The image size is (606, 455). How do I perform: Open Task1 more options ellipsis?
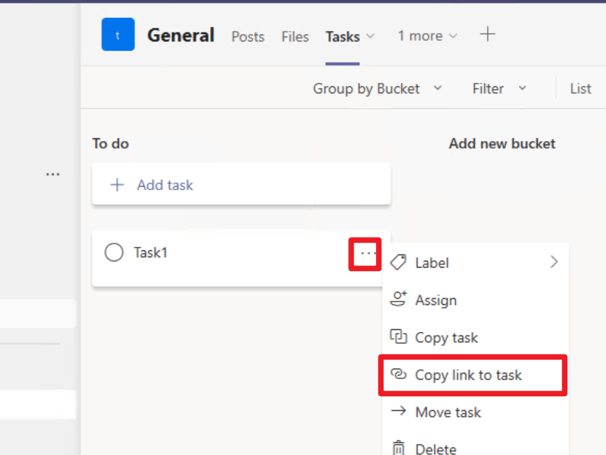click(x=368, y=254)
